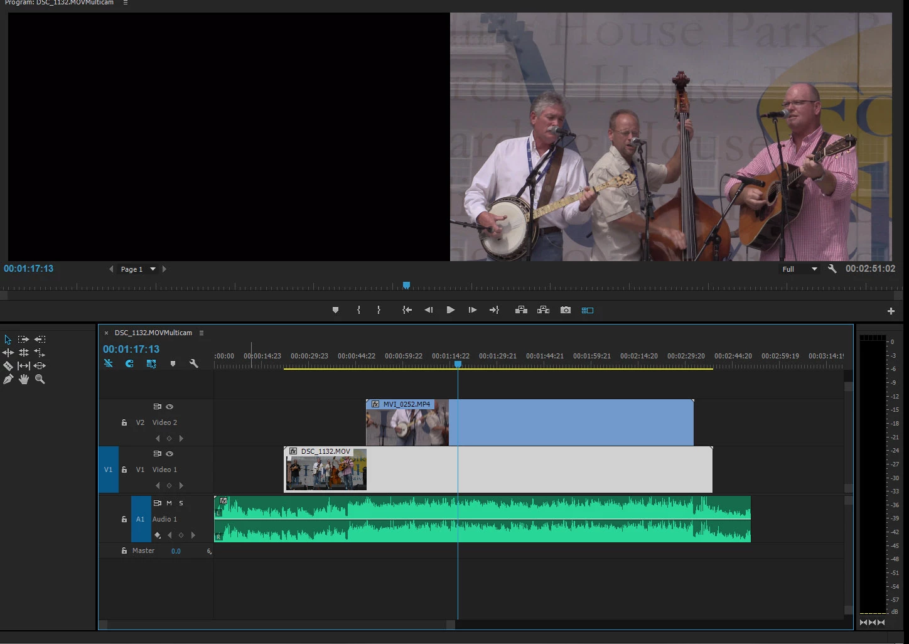Click Export Frame camera icon
This screenshot has height=644, width=909.
click(x=566, y=310)
